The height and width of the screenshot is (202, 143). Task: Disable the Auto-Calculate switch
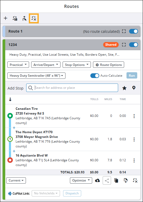point(95,76)
